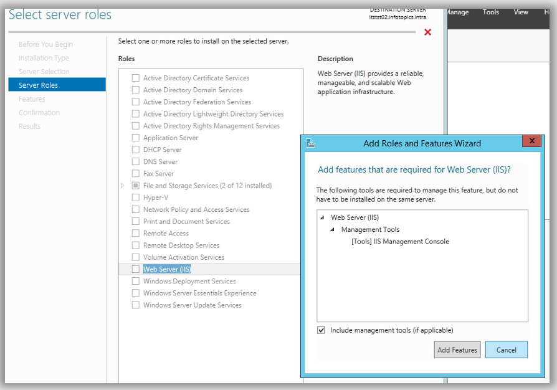Image resolution: width=557 pixels, height=390 pixels.
Task: Tick the Remote Desktop Services checkbox
Action: click(x=135, y=245)
